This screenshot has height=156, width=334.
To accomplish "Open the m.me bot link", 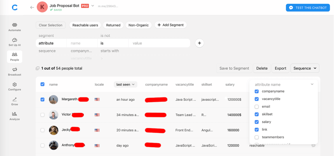I will (108, 6).
